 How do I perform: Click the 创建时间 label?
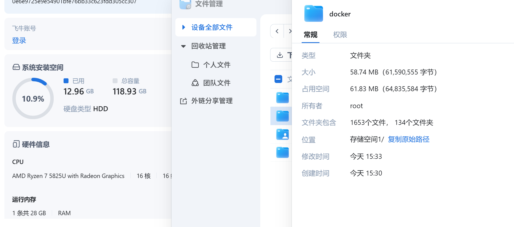[x=315, y=173]
